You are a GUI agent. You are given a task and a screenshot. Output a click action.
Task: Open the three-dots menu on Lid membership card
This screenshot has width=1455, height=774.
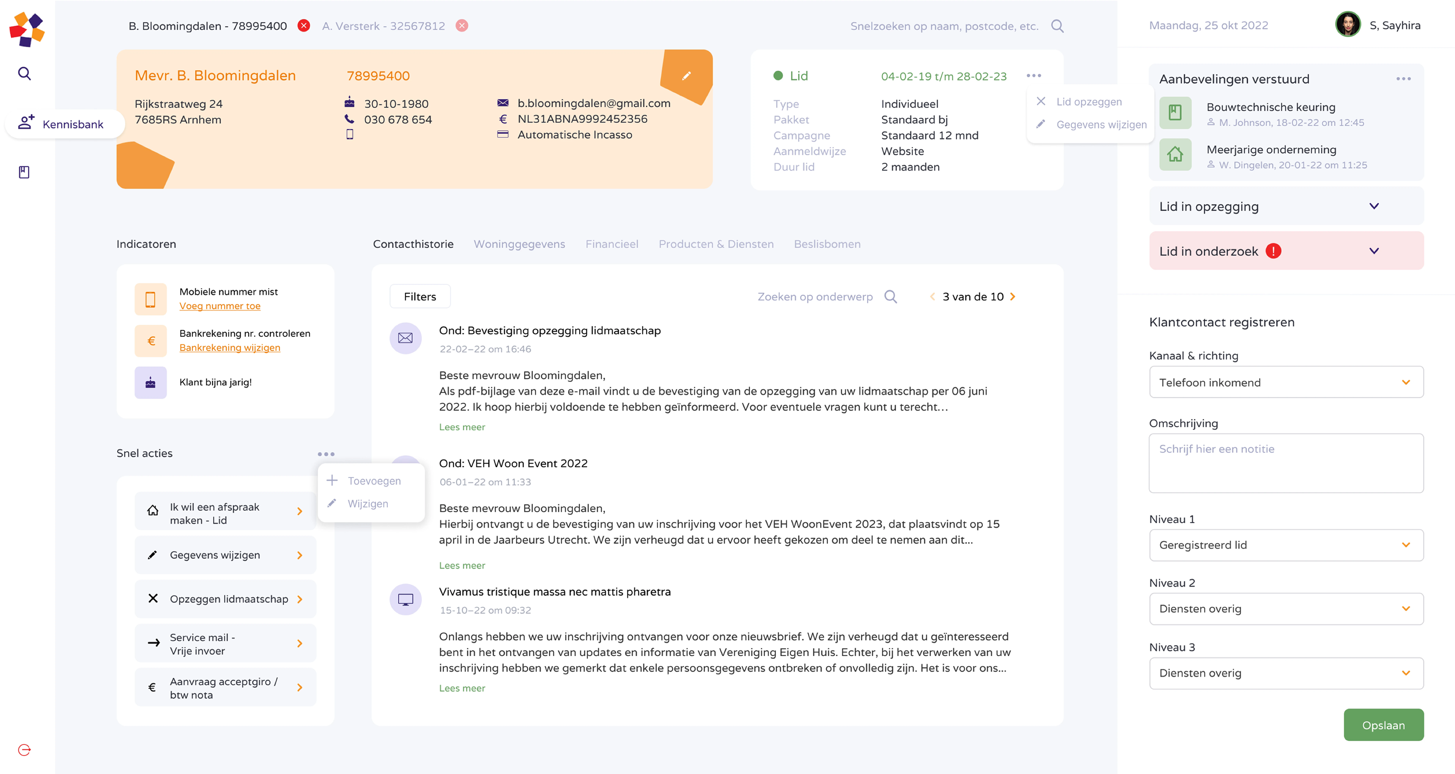(x=1034, y=76)
